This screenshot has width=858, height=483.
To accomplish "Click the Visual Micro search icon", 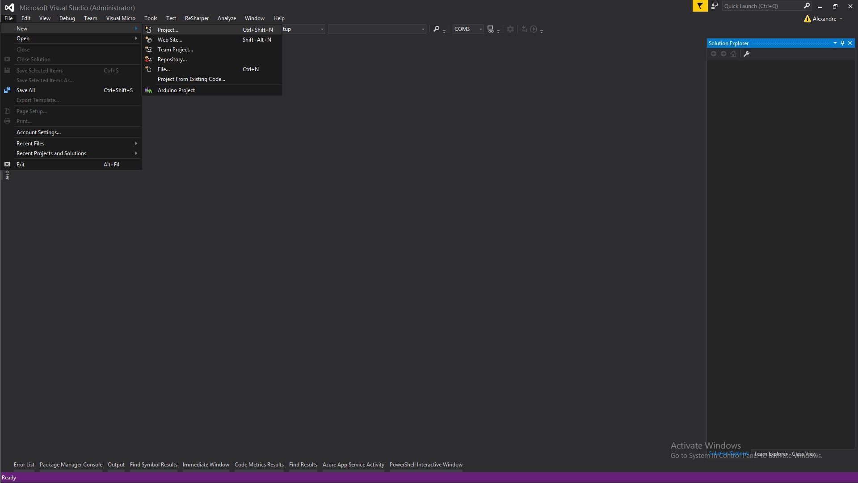I will coord(437,29).
